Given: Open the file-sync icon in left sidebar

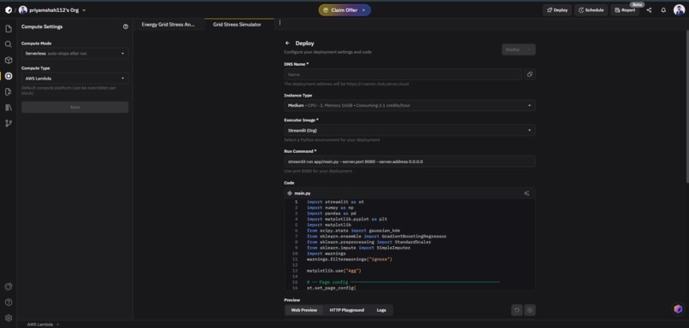Looking at the screenshot, I should tap(9, 91).
